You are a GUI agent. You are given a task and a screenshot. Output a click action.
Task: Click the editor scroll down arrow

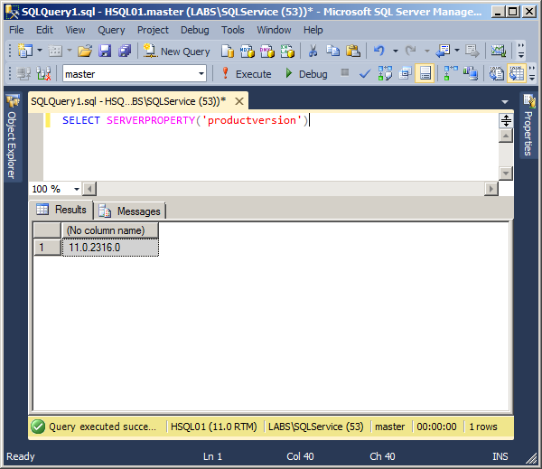[x=506, y=173]
